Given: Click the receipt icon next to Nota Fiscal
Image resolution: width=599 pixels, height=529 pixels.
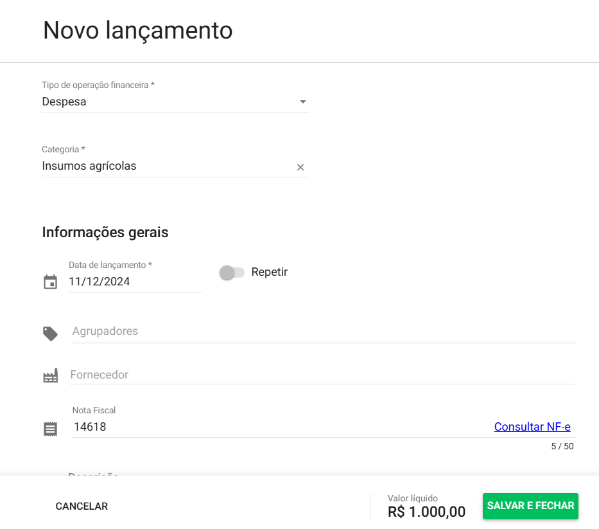Looking at the screenshot, I should (50, 429).
